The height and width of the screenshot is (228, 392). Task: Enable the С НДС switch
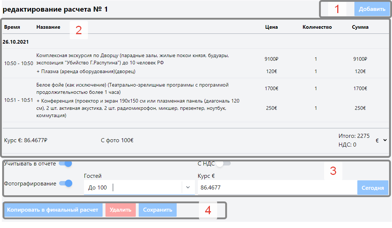tap(223, 164)
